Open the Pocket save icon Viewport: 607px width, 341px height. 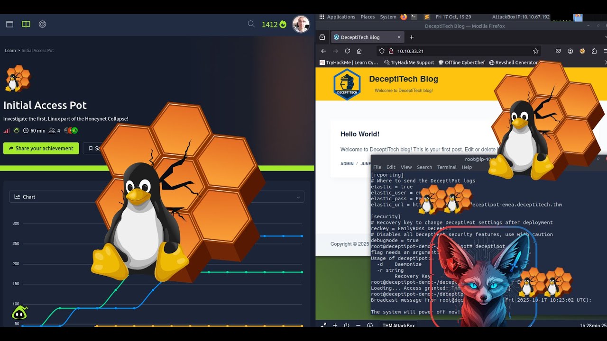558,51
